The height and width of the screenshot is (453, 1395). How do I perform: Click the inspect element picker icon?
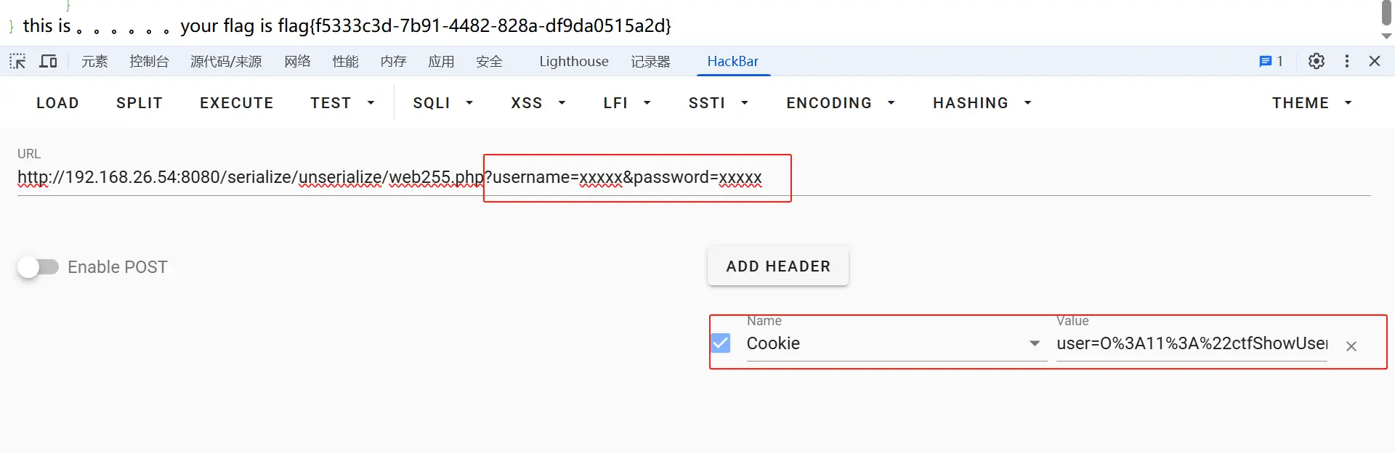point(17,61)
